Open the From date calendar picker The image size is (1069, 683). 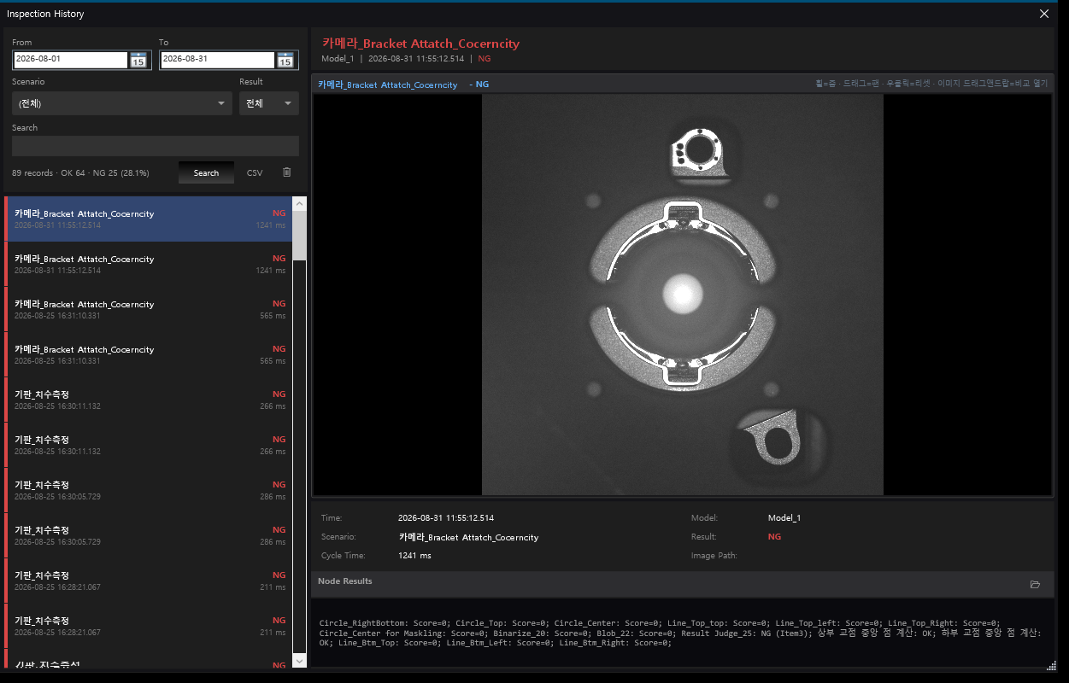point(138,60)
